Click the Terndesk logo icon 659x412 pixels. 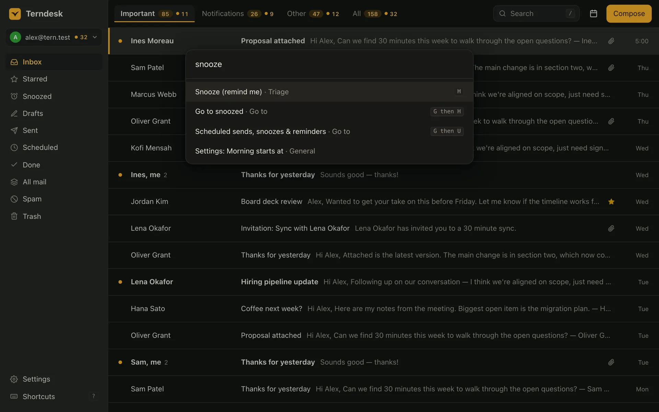[x=15, y=14]
